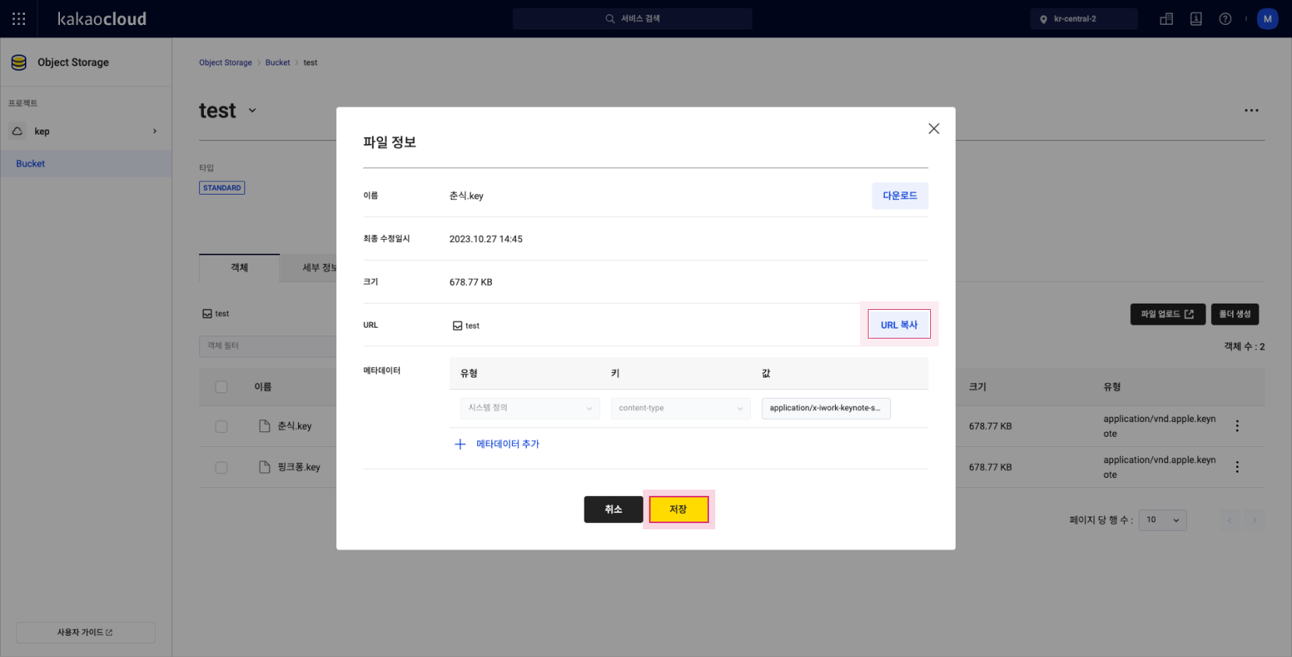Open row actions for 핑크퐁.key
This screenshot has width=1292, height=657.
pos(1237,467)
